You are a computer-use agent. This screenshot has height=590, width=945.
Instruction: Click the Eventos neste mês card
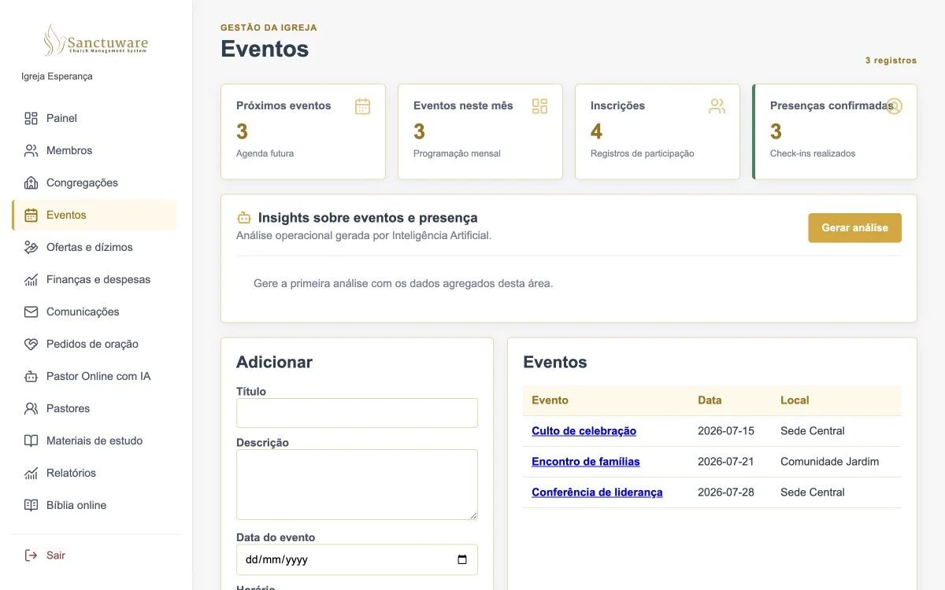[480, 131]
